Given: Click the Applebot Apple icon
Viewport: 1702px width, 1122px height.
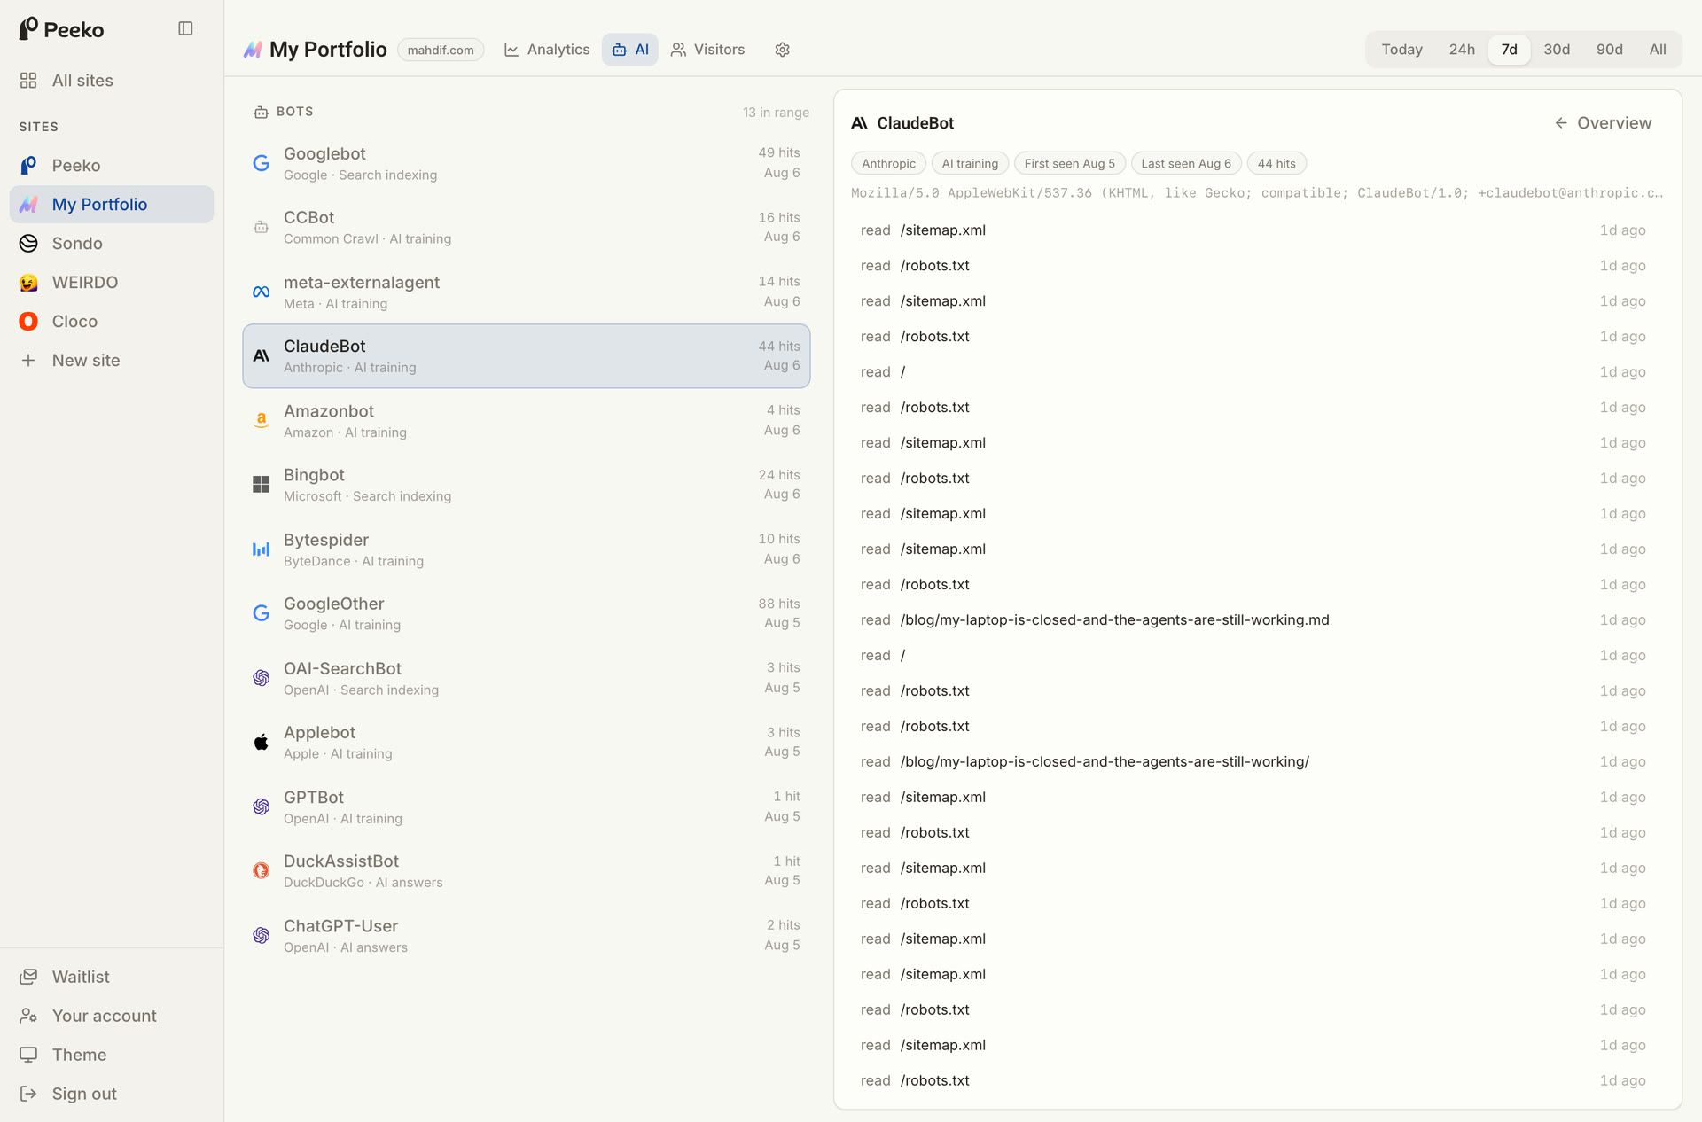Looking at the screenshot, I should pyautogui.click(x=261, y=742).
